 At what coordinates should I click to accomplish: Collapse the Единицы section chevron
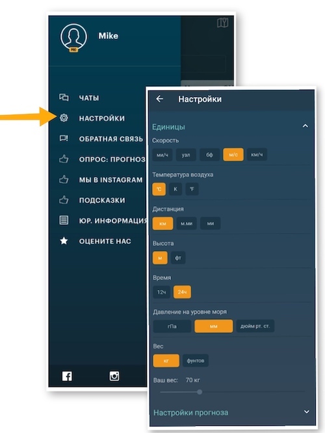pos(305,126)
